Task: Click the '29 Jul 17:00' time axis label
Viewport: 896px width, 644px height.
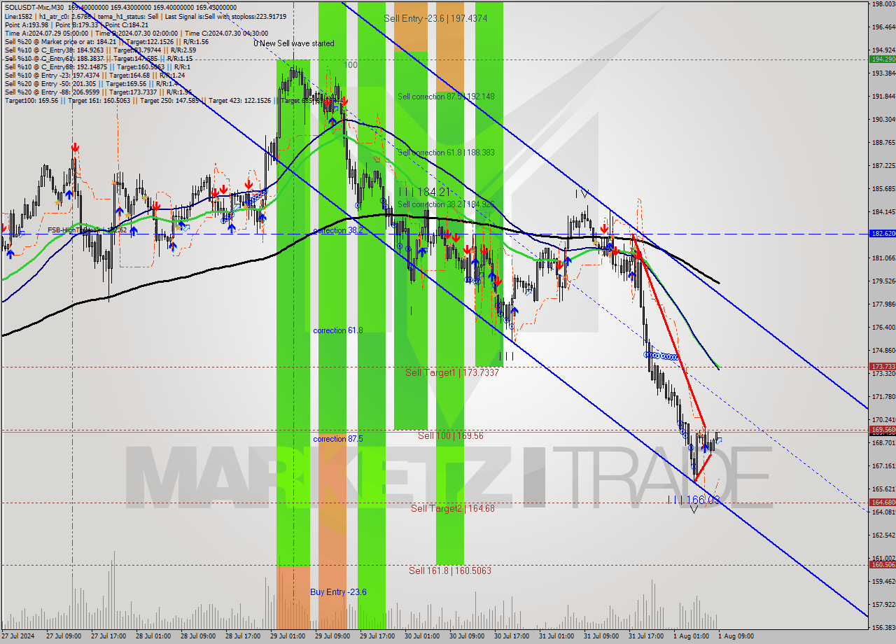Action: [x=377, y=636]
